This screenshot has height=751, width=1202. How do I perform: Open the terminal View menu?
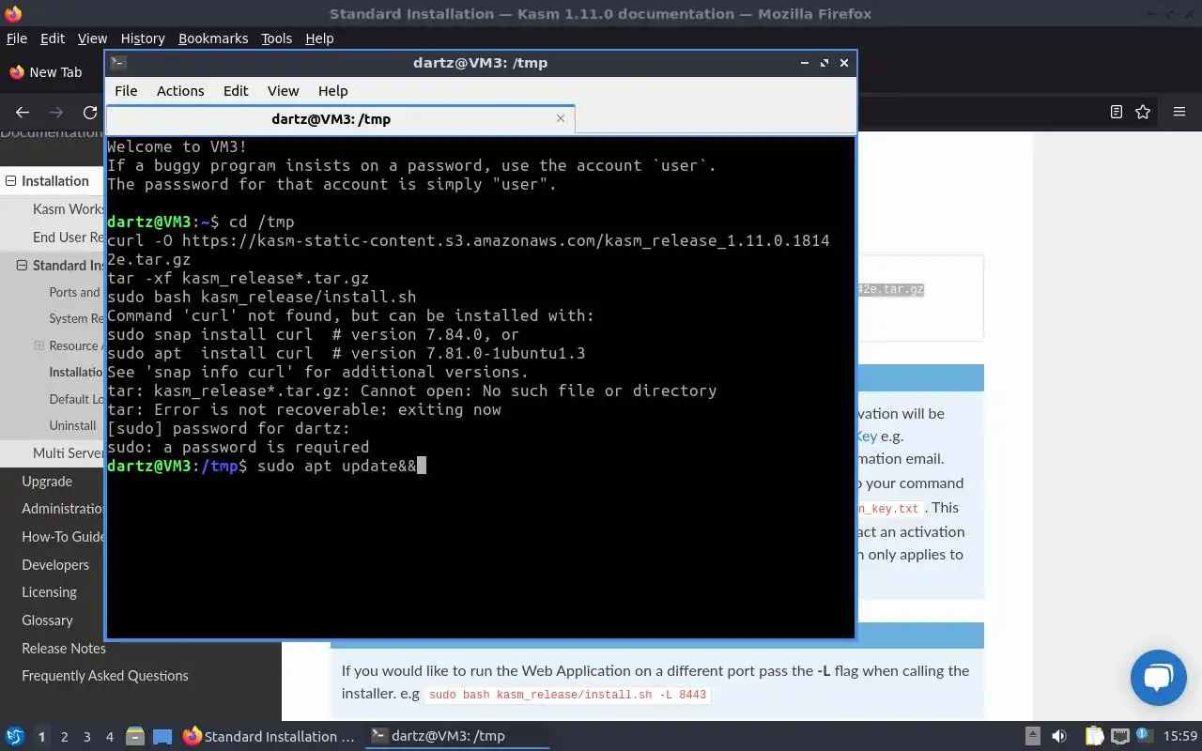coord(283,91)
